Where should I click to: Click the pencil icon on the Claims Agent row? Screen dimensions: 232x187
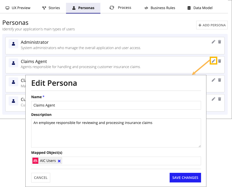(213, 61)
